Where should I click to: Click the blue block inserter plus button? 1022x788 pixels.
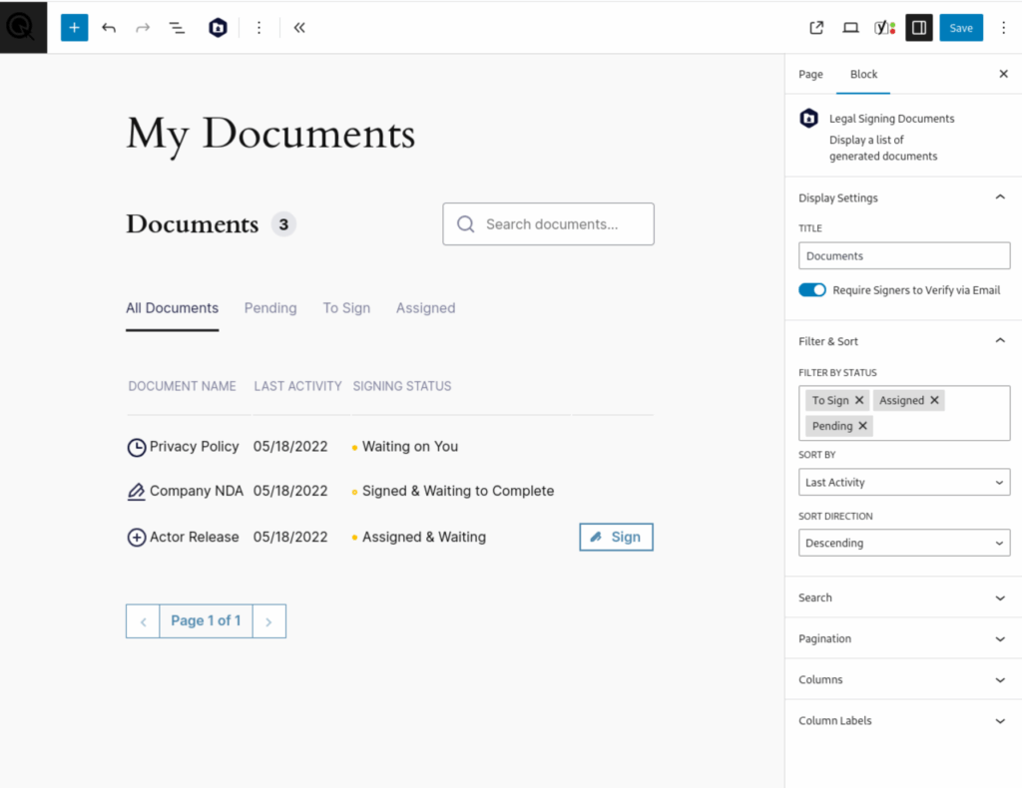pos(74,28)
